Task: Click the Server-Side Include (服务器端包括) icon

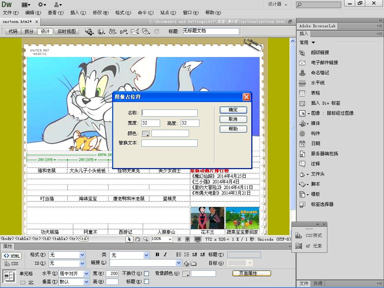Action: coord(302,154)
